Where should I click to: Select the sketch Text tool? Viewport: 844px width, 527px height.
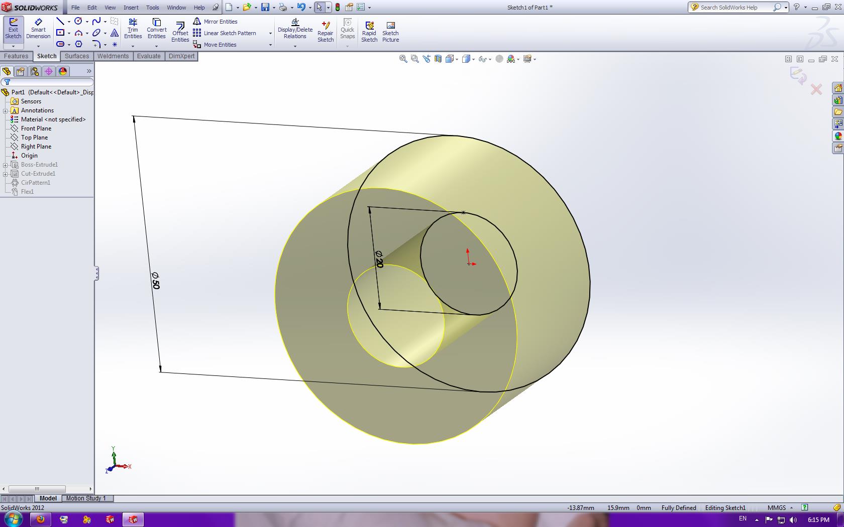coord(115,33)
